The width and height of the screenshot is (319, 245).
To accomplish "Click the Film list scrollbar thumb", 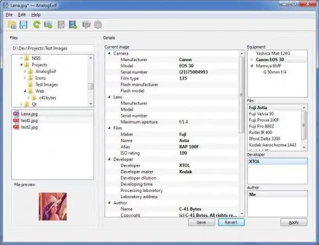I will click(x=304, y=125).
